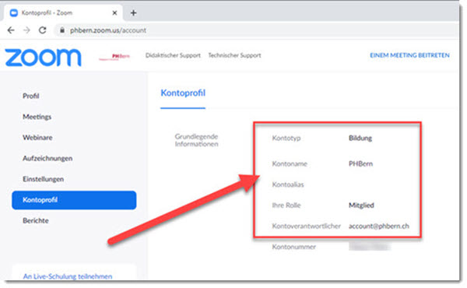Click EINEM MEETING BEITRETEN
Viewport: 467px width, 288px height.
click(410, 55)
